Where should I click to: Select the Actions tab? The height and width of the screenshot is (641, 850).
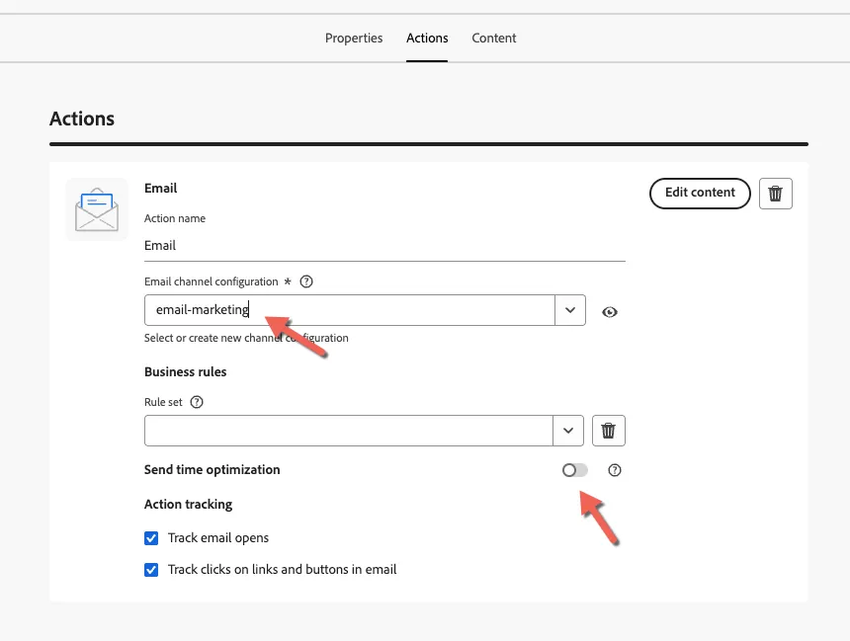pos(427,38)
